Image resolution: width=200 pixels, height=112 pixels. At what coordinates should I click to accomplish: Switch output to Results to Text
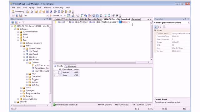94,16
